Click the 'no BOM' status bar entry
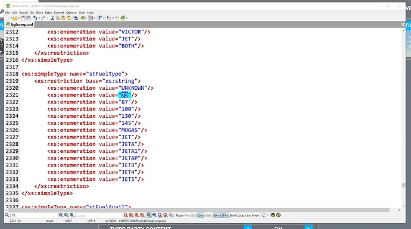Viewport: 411px width, 229px height. pyautogui.click(x=110, y=221)
